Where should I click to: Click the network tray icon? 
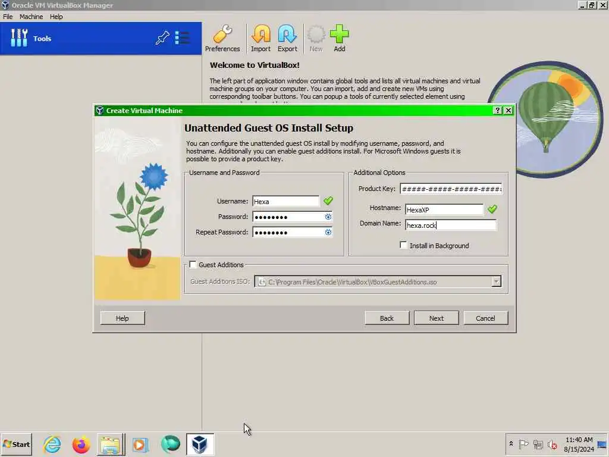click(538, 444)
